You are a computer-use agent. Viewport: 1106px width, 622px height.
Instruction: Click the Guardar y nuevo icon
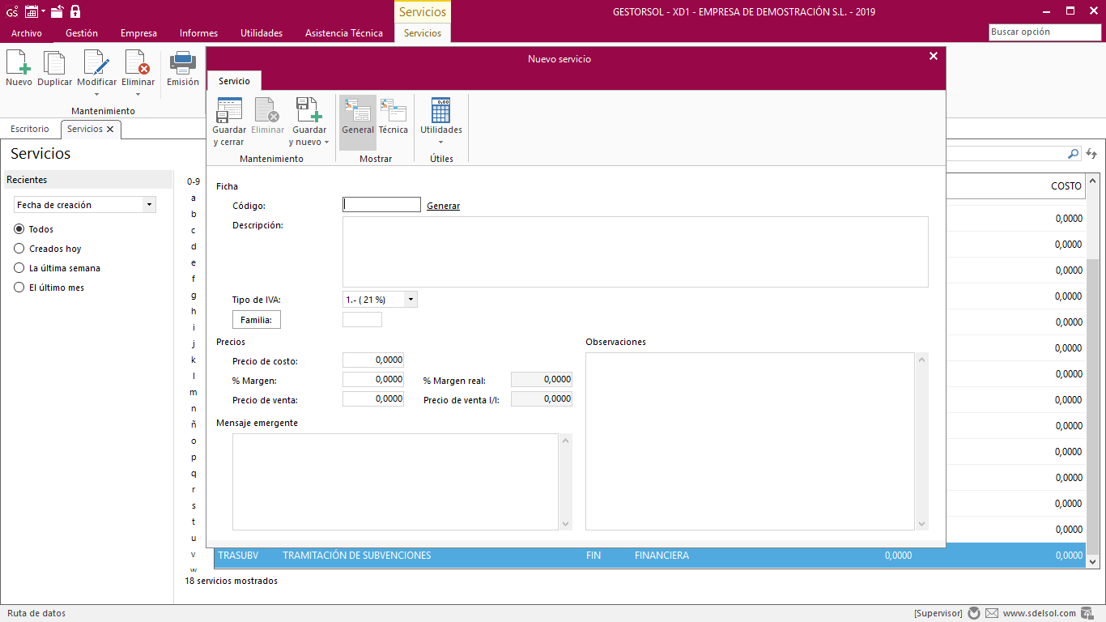click(308, 111)
